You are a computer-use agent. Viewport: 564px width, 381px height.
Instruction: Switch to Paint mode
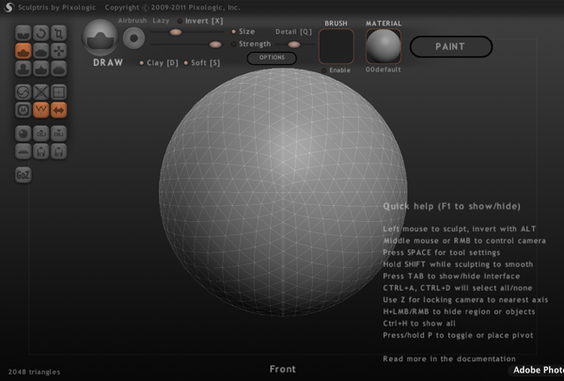[x=450, y=46]
